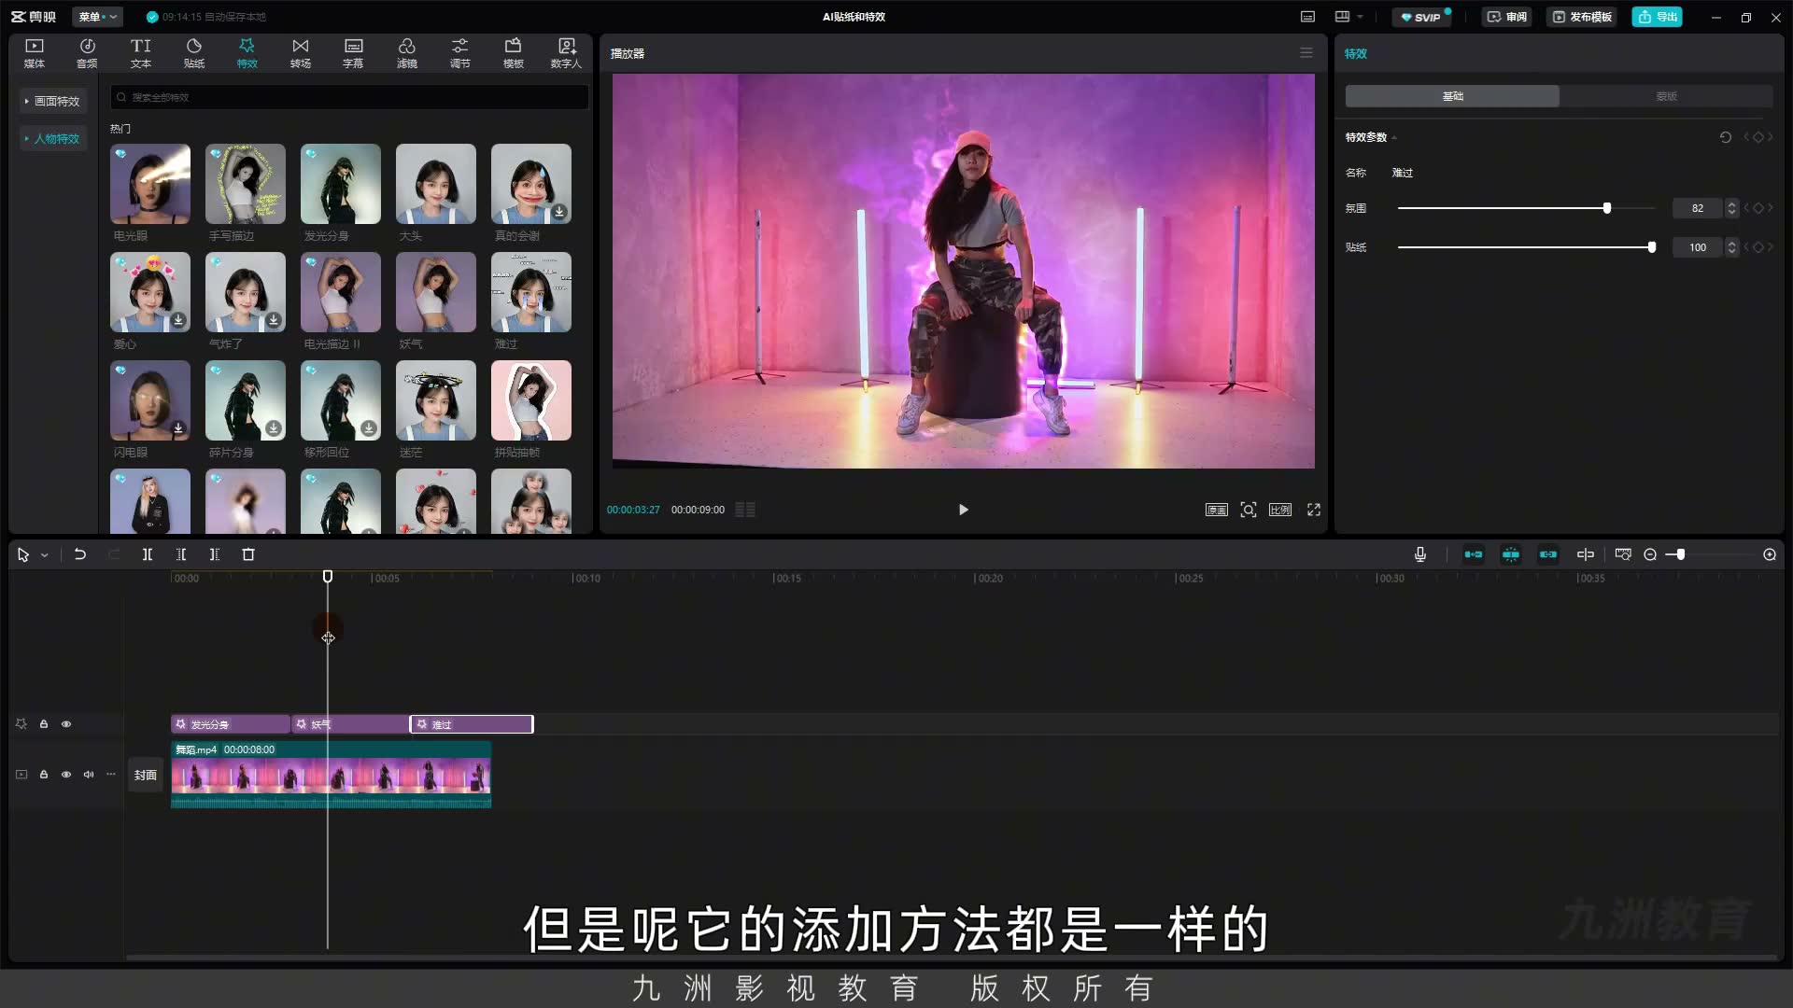This screenshot has width=1793, height=1008.
Task: Open the selection tool dropdown arrow
Action: point(45,555)
